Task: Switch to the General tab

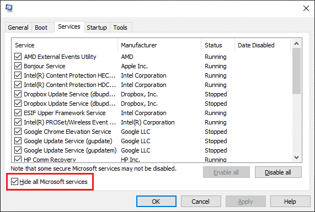Action: click(x=18, y=28)
